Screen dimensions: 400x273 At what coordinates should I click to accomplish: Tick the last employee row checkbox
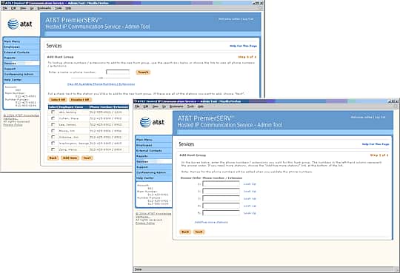tap(53, 149)
